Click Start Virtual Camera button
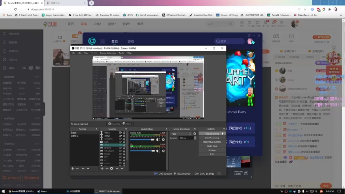 tap(212, 142)
